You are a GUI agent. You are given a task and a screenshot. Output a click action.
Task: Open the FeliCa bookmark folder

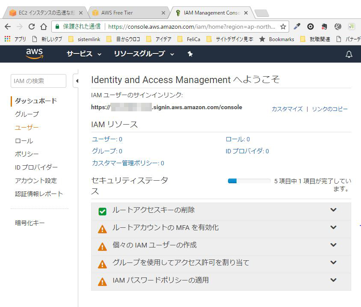(189, 39)
